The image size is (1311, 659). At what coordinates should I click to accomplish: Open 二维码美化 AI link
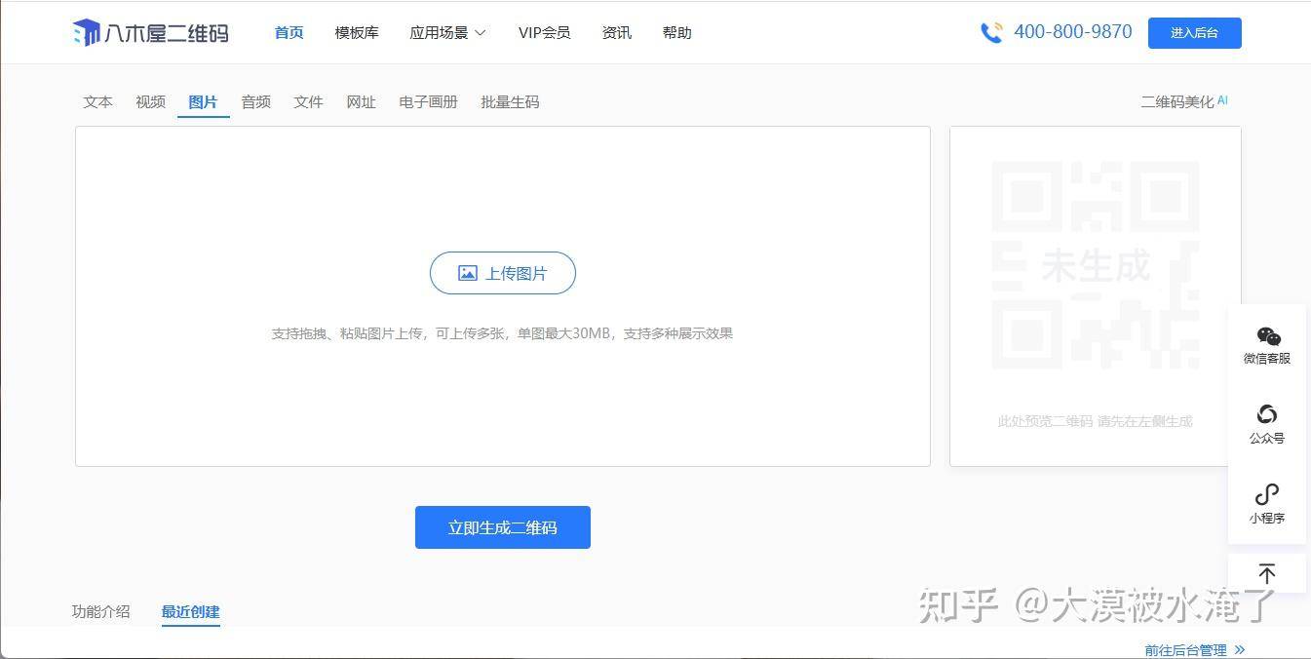[1184, 101]
